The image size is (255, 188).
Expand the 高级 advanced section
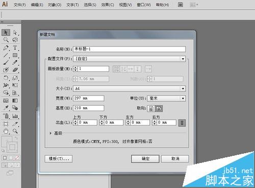click(x=50, y=133)
